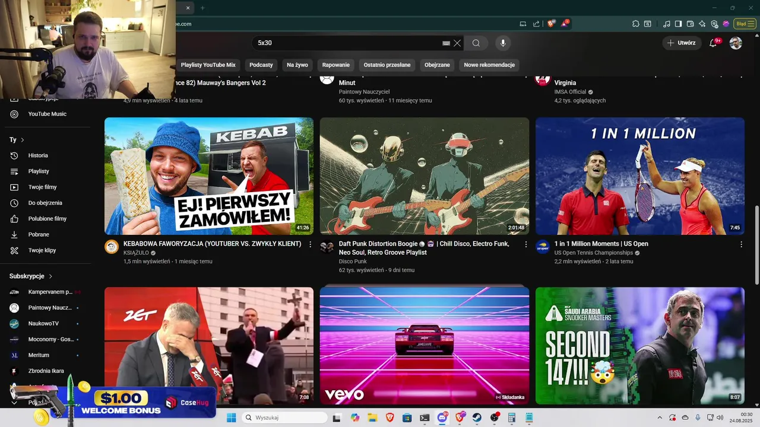Open the on-screen keyboard icon in search box
The height and width of the screenshot is (427, 760).
tap(446, 43)
